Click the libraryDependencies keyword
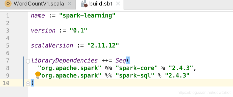This screenshot has height=97, width=233. click(64, 61)
